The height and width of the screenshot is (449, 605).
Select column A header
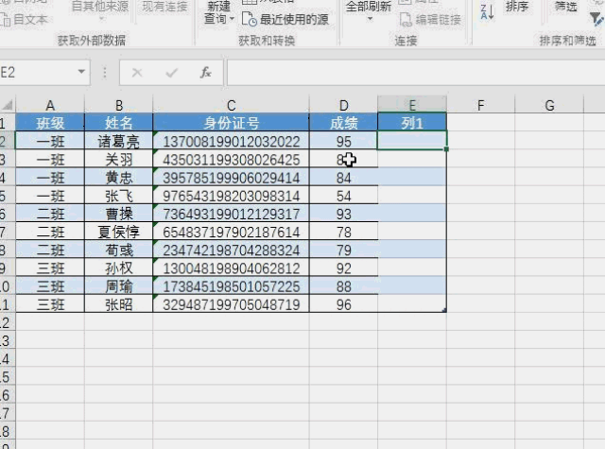tap(50, 105)
